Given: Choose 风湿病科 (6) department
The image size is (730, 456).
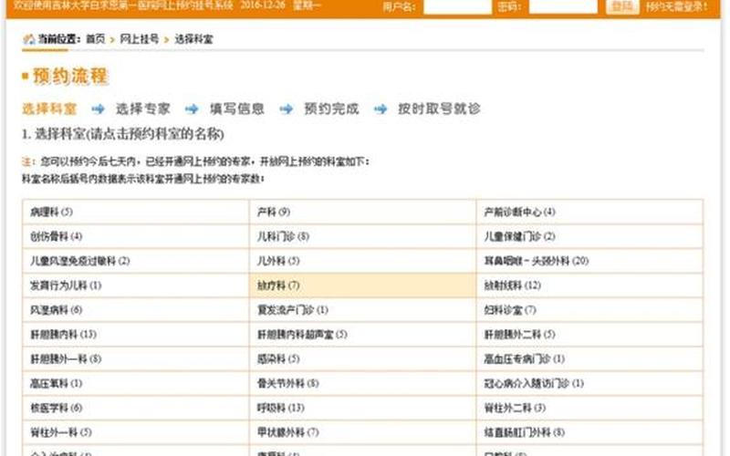Looking at the screenshot, I should (57, 310).
